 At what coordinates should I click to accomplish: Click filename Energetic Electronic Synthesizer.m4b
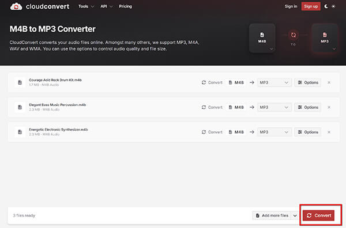(58, 130)
